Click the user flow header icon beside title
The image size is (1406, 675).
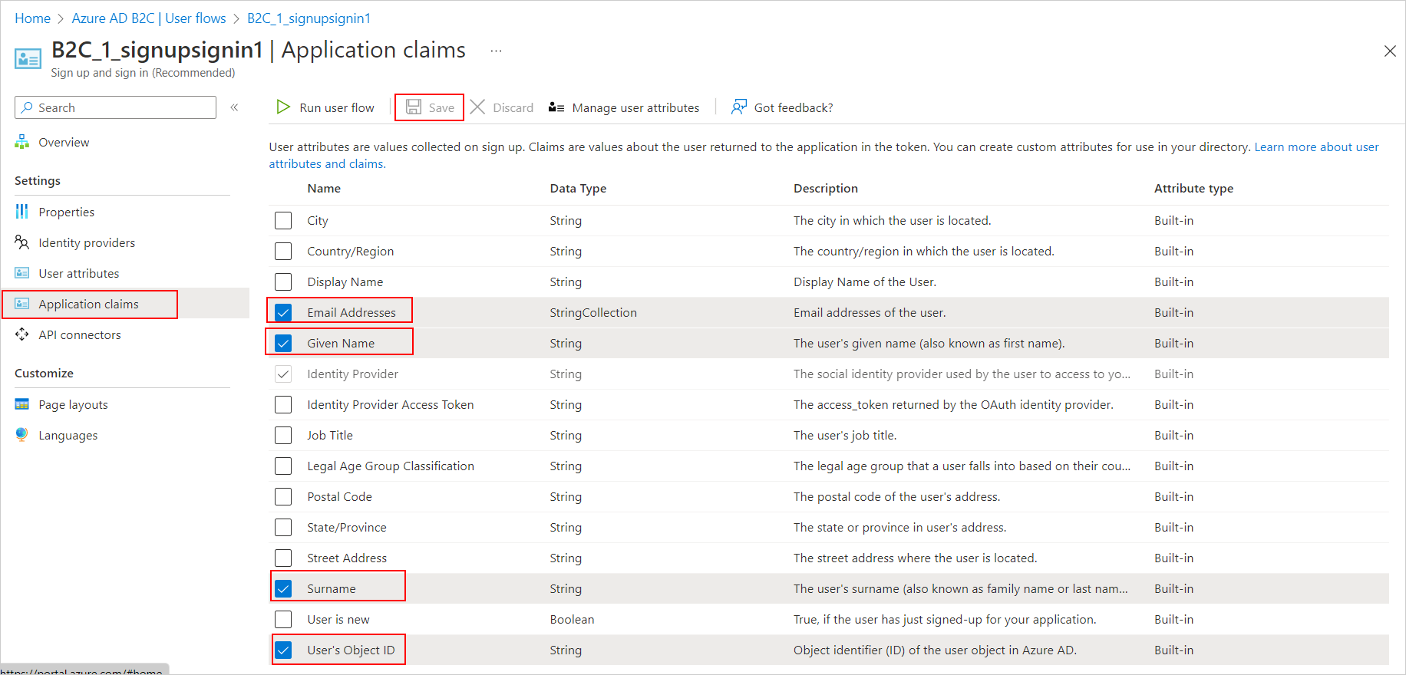[x=28, y=58]
